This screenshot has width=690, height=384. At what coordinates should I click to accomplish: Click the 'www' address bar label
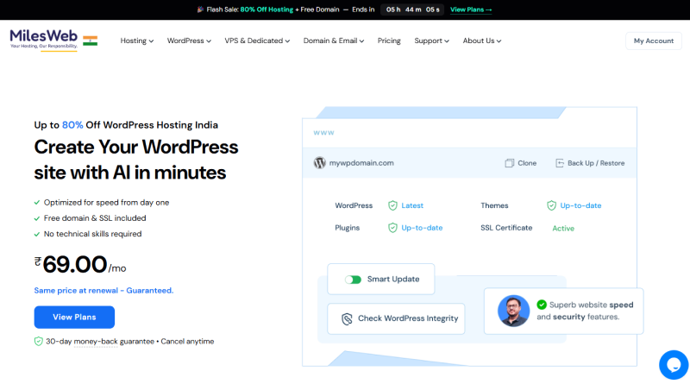[324, 133]
